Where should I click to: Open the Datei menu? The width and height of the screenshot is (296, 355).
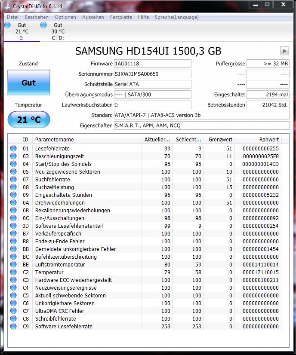[13, 17]
